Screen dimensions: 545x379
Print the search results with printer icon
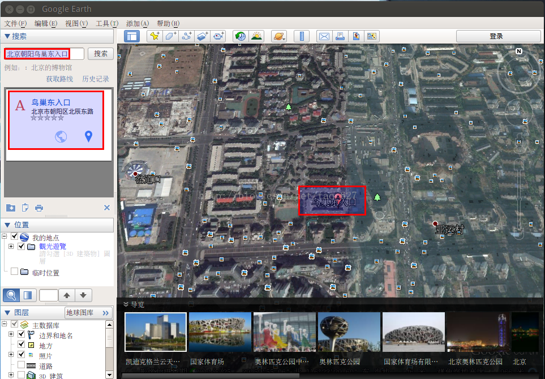(x=39, y=208)
